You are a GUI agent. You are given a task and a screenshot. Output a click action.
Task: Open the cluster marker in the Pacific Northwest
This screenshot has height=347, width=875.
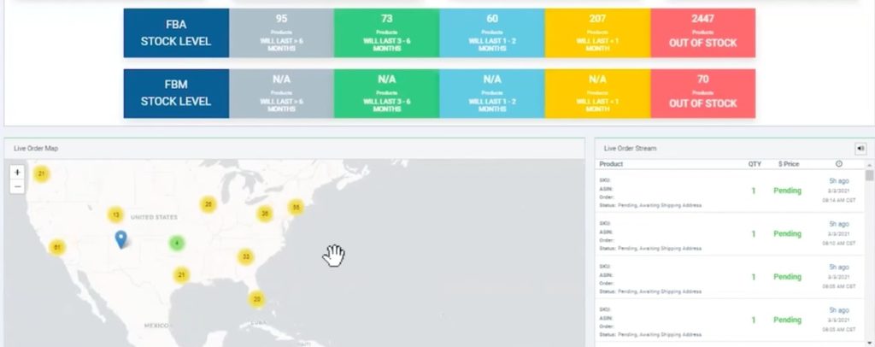click(41, 174)
